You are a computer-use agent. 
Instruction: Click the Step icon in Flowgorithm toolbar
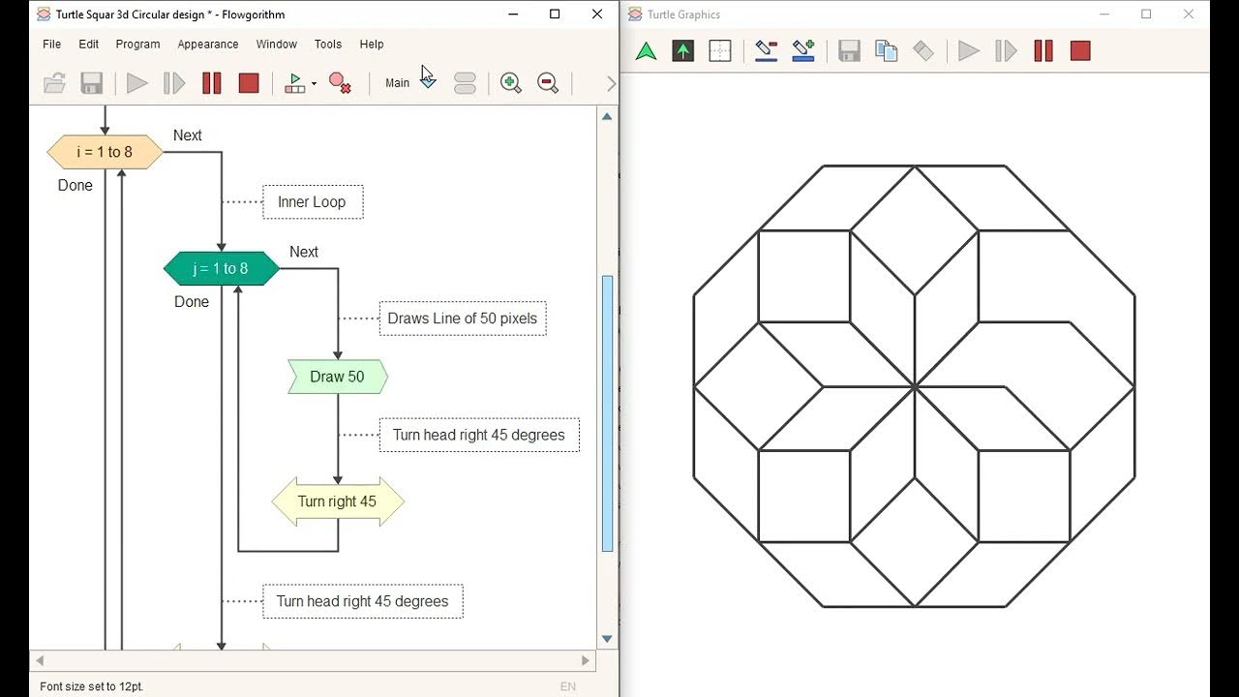pyautogui.click(x=174, y=83)
